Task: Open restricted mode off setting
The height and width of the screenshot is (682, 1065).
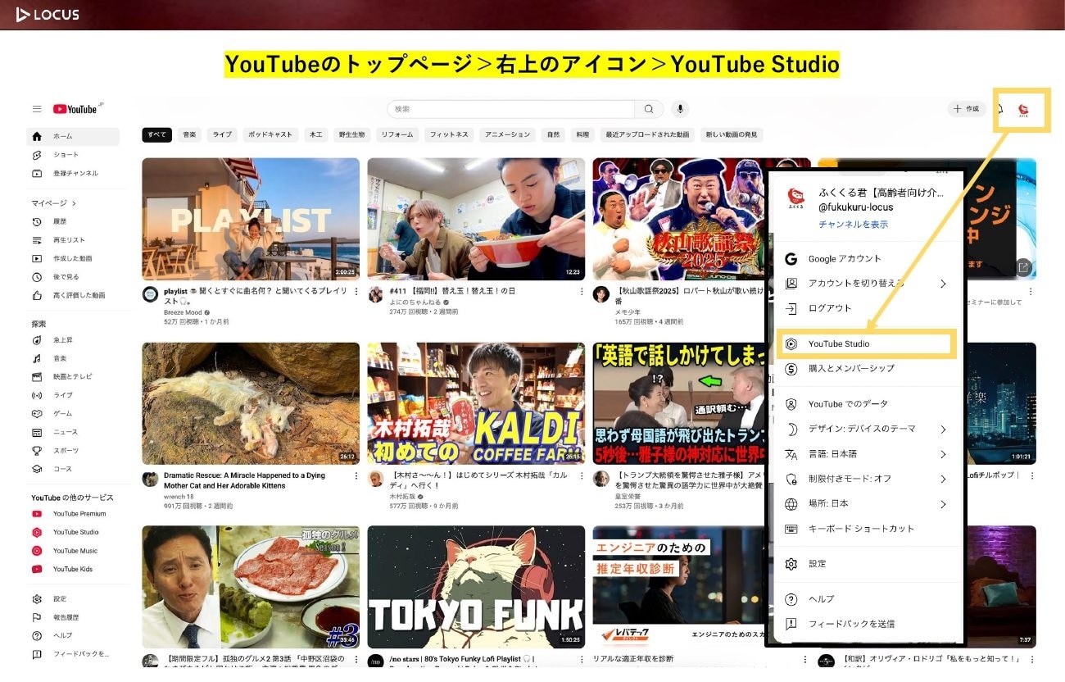Action: point(850,479)
